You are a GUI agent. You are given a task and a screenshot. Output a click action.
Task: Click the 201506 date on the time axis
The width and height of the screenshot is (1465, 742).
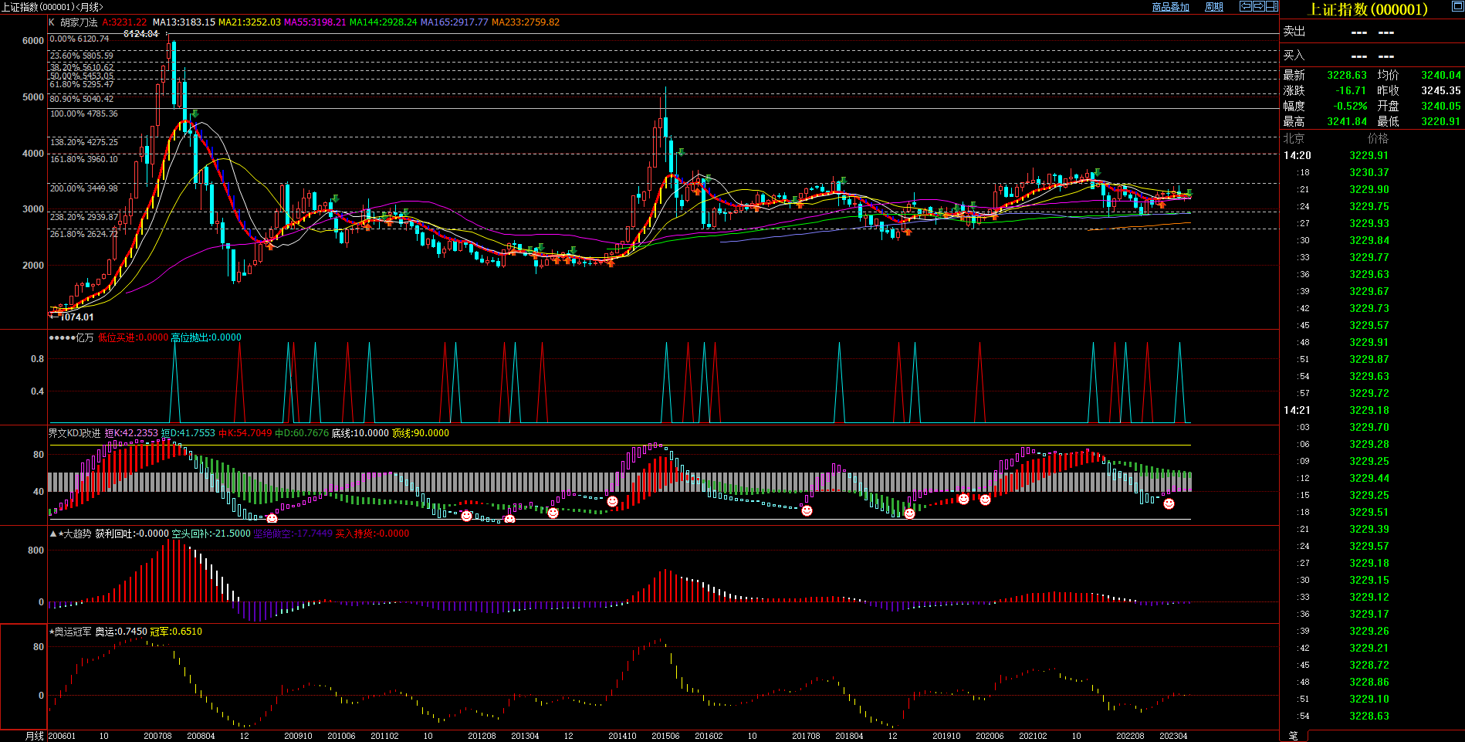pyautogui.click(x=665, y=736)
